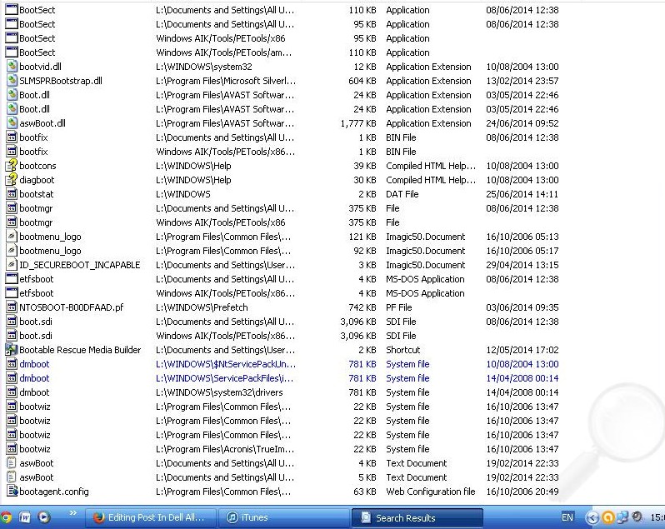The height and width of the screenshot is (529, 665).
Task: Select boot.sdi in Windows AIK PETools
Action: [x=36, y=336]
